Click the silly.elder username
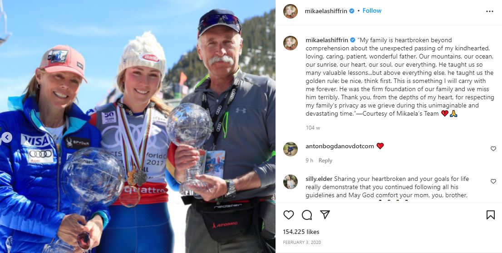Image resolution: width=502 pixels, height=253 pixels. tap(319, 179)
